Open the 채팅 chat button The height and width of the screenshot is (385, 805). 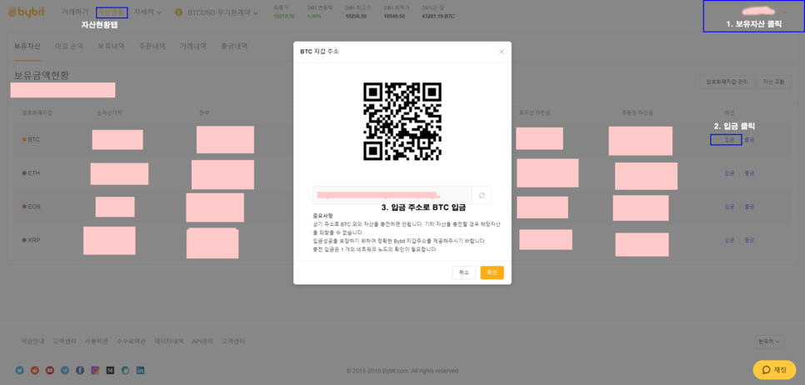click(x=774, y=370)
